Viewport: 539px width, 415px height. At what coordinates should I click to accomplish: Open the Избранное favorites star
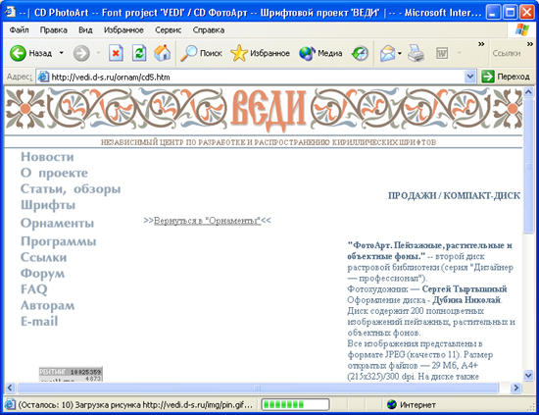click(261, 53)
